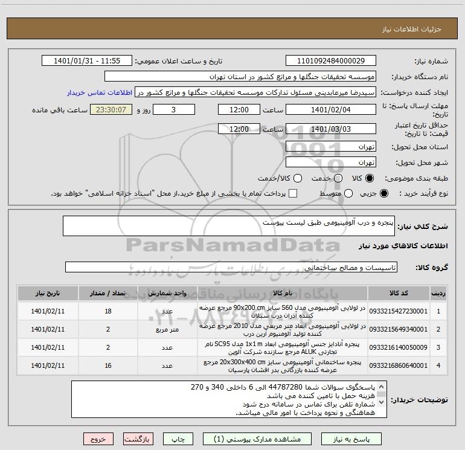The width and height of the screenshot is (465, 450).
Task: Click the شرح کلی نیاز text area
Action: [229, 226]
